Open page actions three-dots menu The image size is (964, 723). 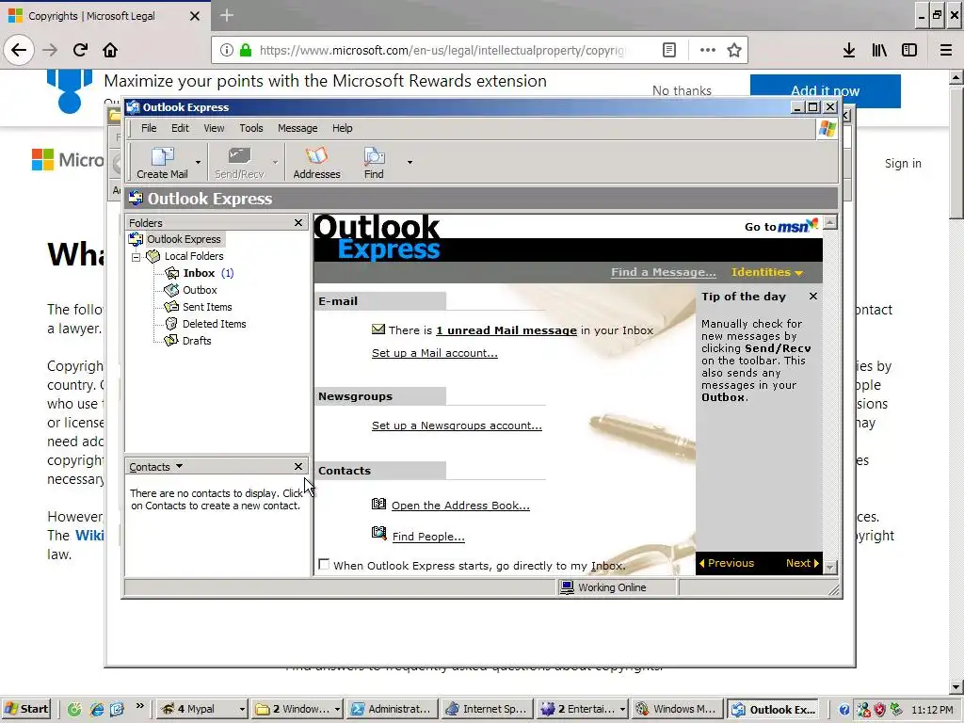708,51
